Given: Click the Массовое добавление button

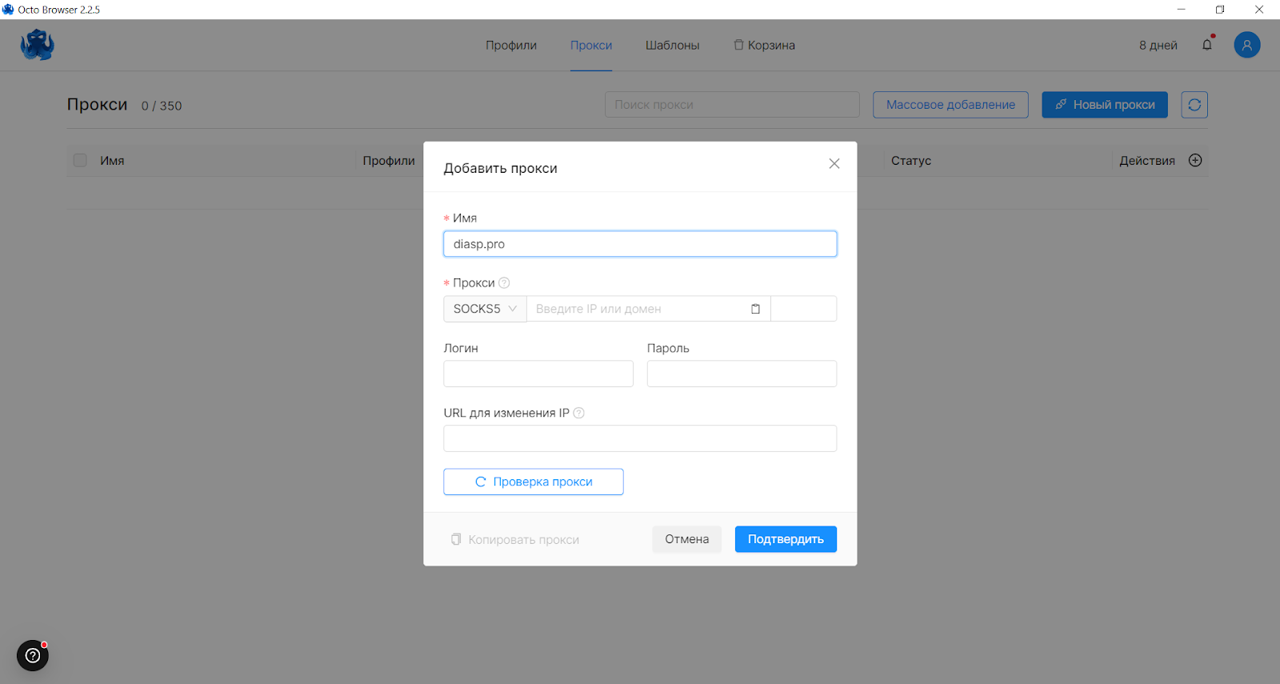Looking at the screenshot, I should [950, 105].
